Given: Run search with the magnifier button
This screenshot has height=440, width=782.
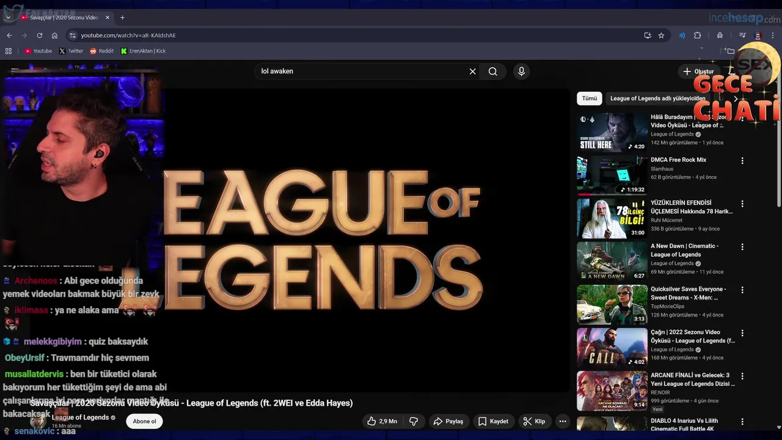Looking at the screenshot, I should (493, 71).
